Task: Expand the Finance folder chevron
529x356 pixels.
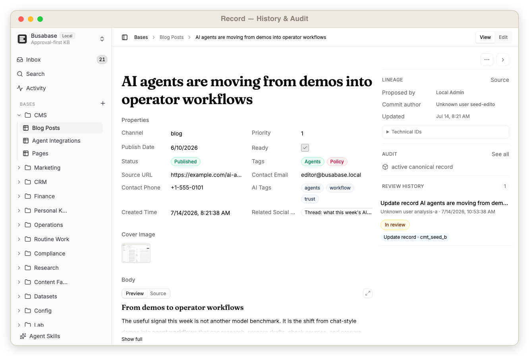Action: 19,196
